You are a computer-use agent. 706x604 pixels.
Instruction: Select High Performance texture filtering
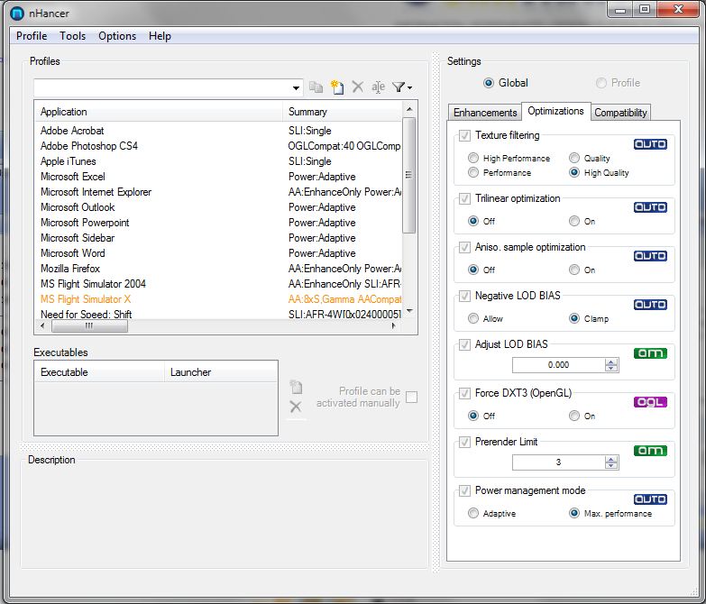[x=473, y=159]
